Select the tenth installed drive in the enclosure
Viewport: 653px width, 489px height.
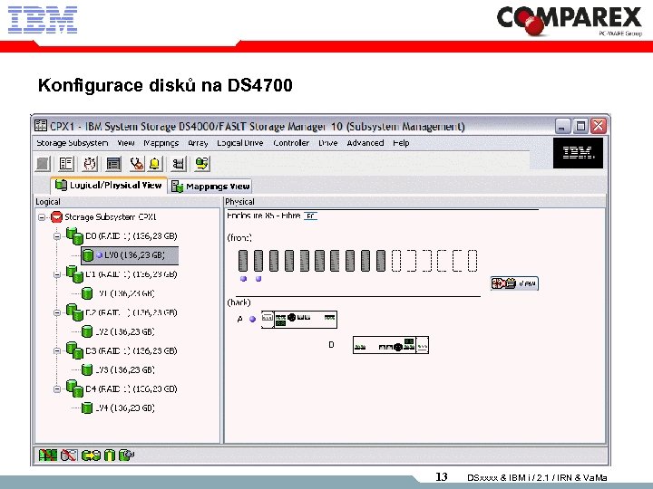tap(381, 261)
